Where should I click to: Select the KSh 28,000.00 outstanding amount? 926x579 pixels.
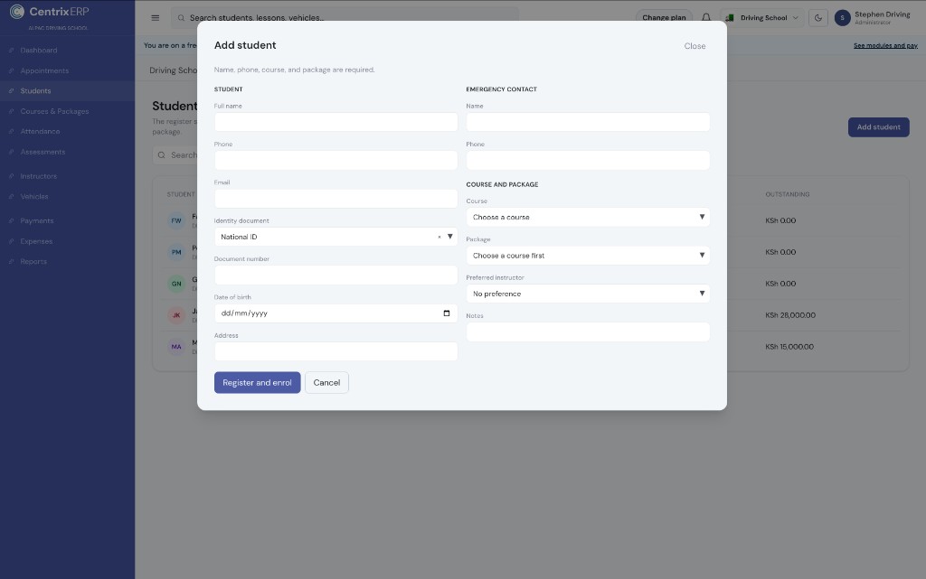[x=790, y=315]
